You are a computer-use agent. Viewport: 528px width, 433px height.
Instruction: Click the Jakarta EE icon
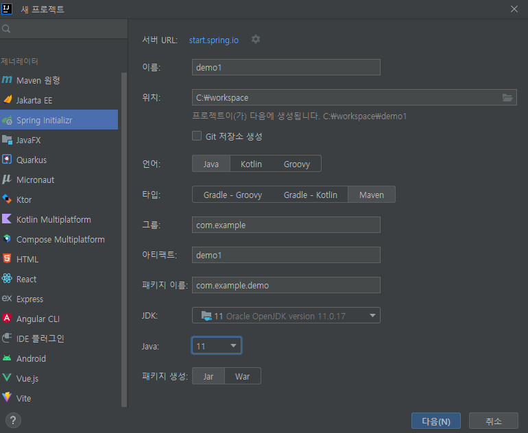(x=7, y=99)
